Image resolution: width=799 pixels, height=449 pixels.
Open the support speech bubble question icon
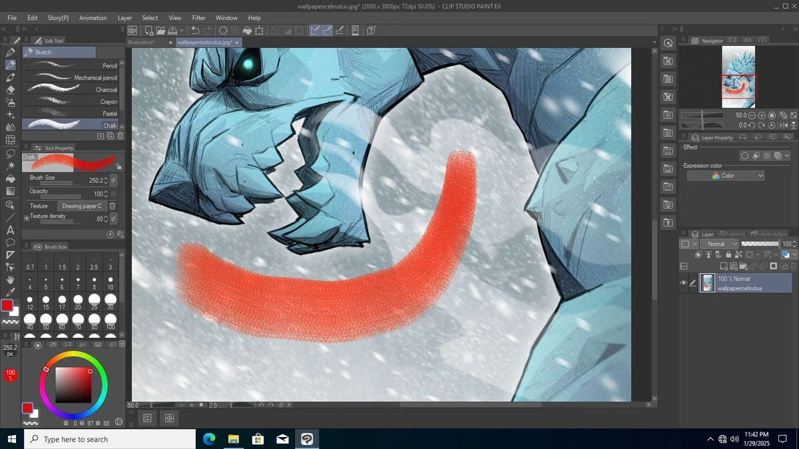click(x=371, y=30)
